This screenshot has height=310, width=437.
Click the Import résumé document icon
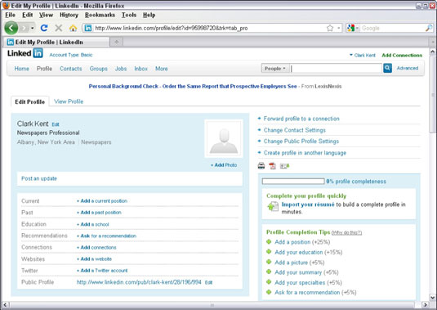click(x=273, y=206)
